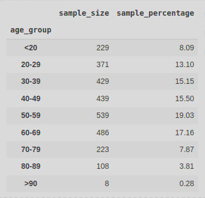Select the cell showing 13.10
Viewport: 205px width, 198px height.
(x=184, y=64)
